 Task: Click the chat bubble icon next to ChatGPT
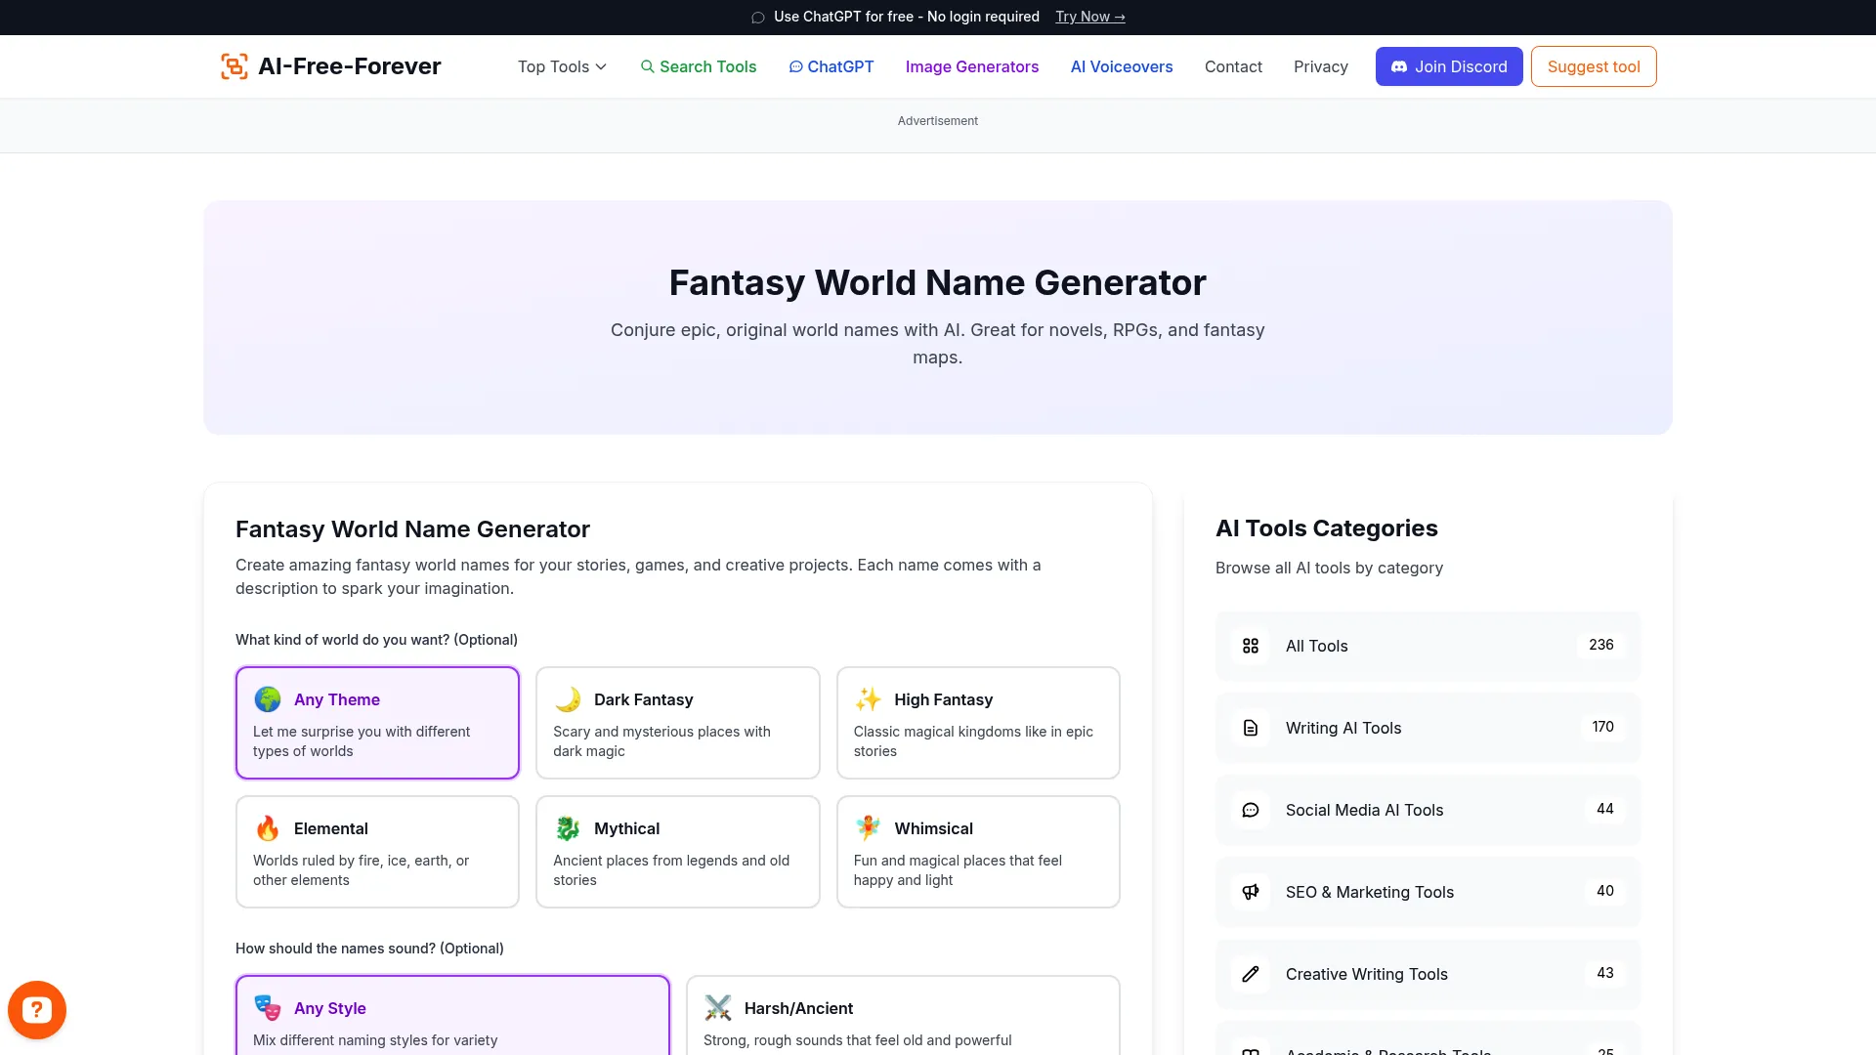point(795,66)
